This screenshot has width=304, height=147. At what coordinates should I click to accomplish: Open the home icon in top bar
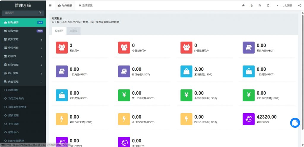243,5
